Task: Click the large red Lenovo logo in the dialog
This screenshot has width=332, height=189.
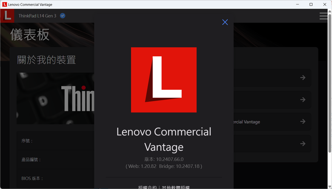Action: coord(164,80)
